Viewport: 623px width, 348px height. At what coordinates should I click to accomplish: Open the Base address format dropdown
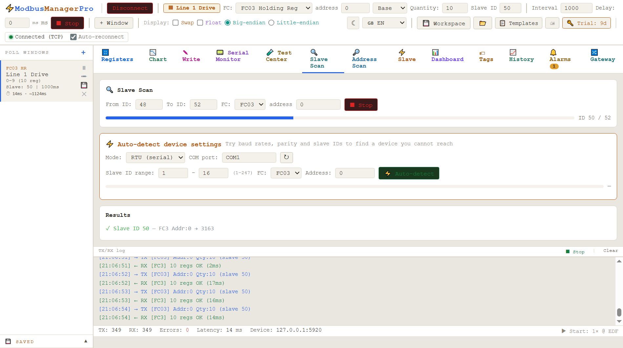point(390,8)
